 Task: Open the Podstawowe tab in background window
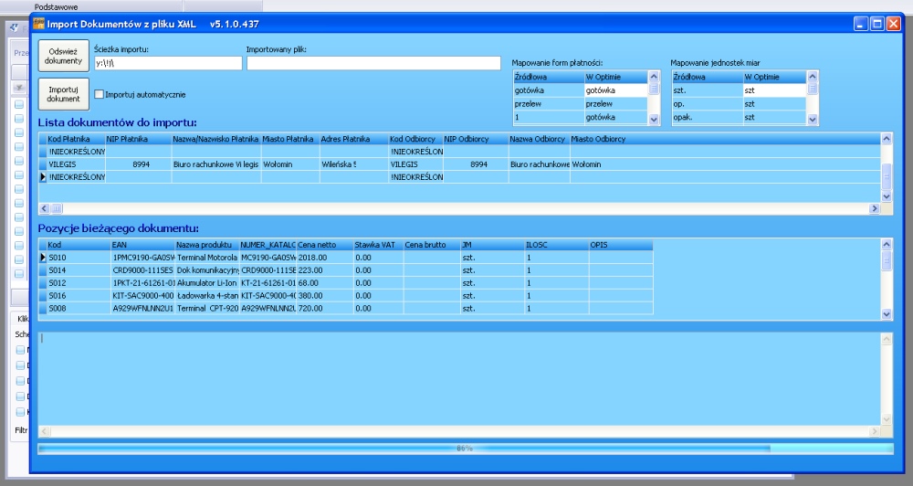(x=56, y=5)
